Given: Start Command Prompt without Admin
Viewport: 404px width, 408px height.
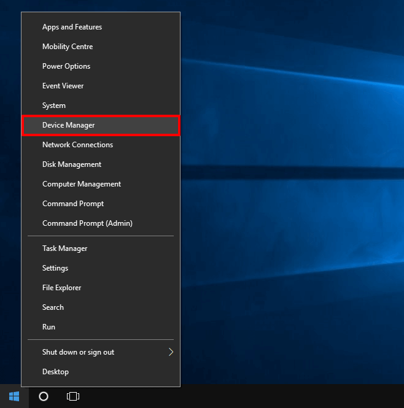Looking at the screenshot, I should coord(101,204).
